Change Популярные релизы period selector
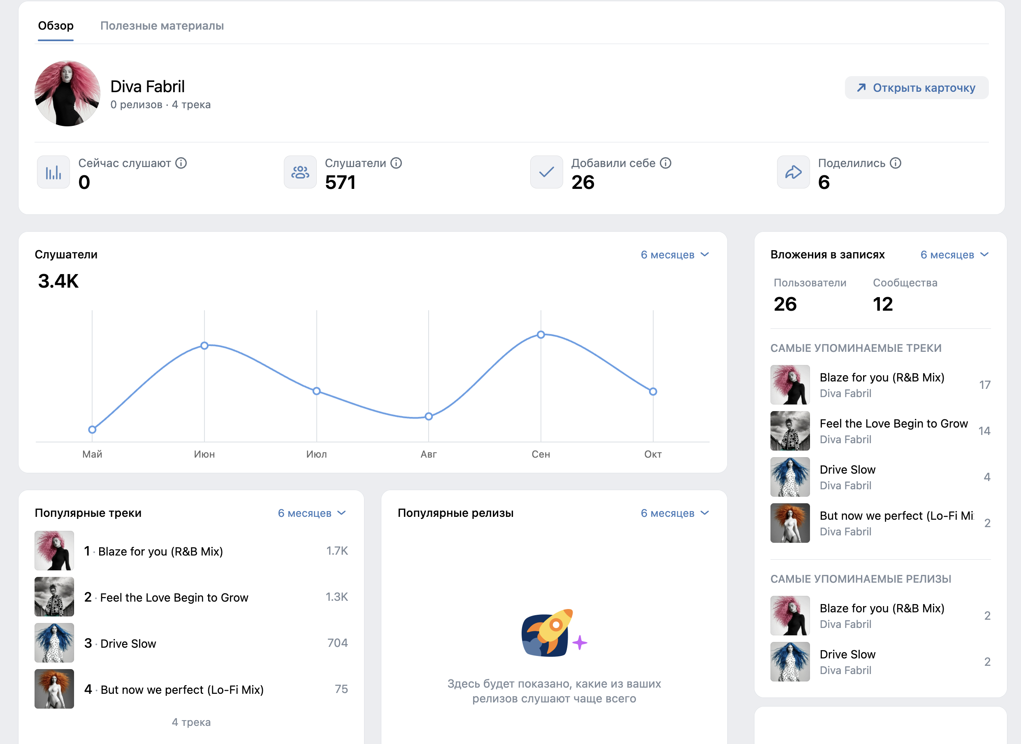1021x744 pixels. [x=674, y=514]
